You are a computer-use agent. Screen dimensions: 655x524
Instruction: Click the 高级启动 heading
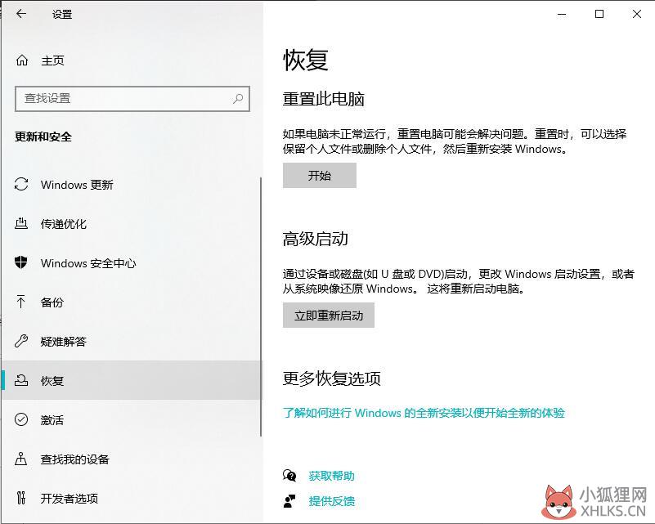(x=316, y=239)
